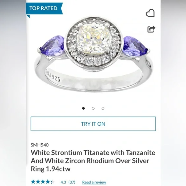The height and width of the screenshot is (186, 186).
Task: Click the third rating star
Action: (x=43, y=182)
